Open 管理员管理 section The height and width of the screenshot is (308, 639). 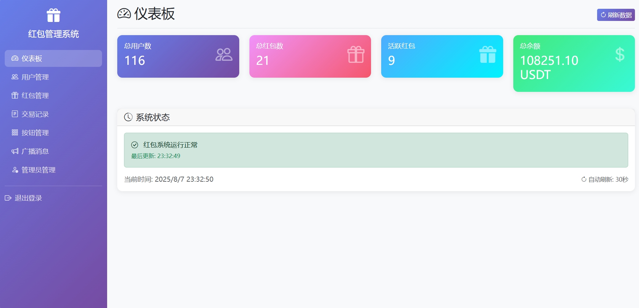38,170
